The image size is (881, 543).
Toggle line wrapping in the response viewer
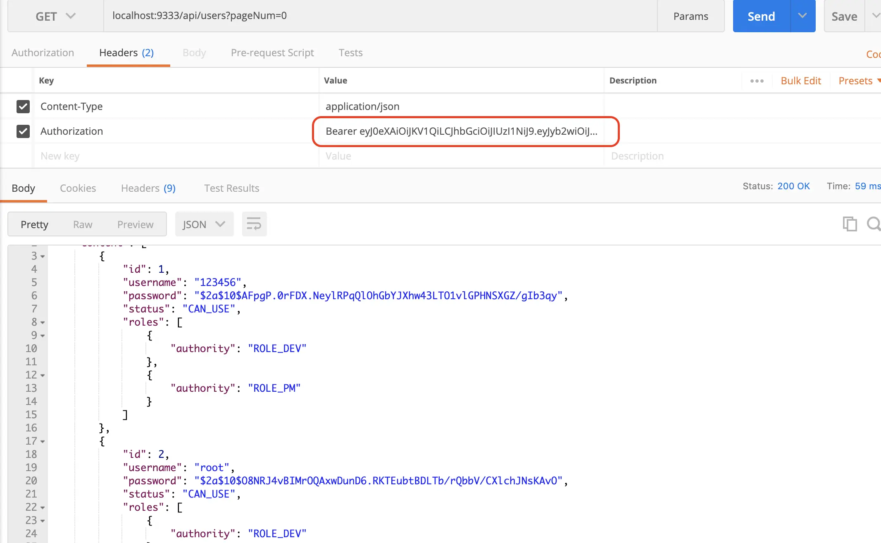[254, 224]
